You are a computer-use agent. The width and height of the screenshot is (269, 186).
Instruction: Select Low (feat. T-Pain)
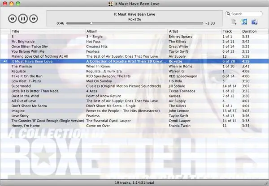(26, 81)
